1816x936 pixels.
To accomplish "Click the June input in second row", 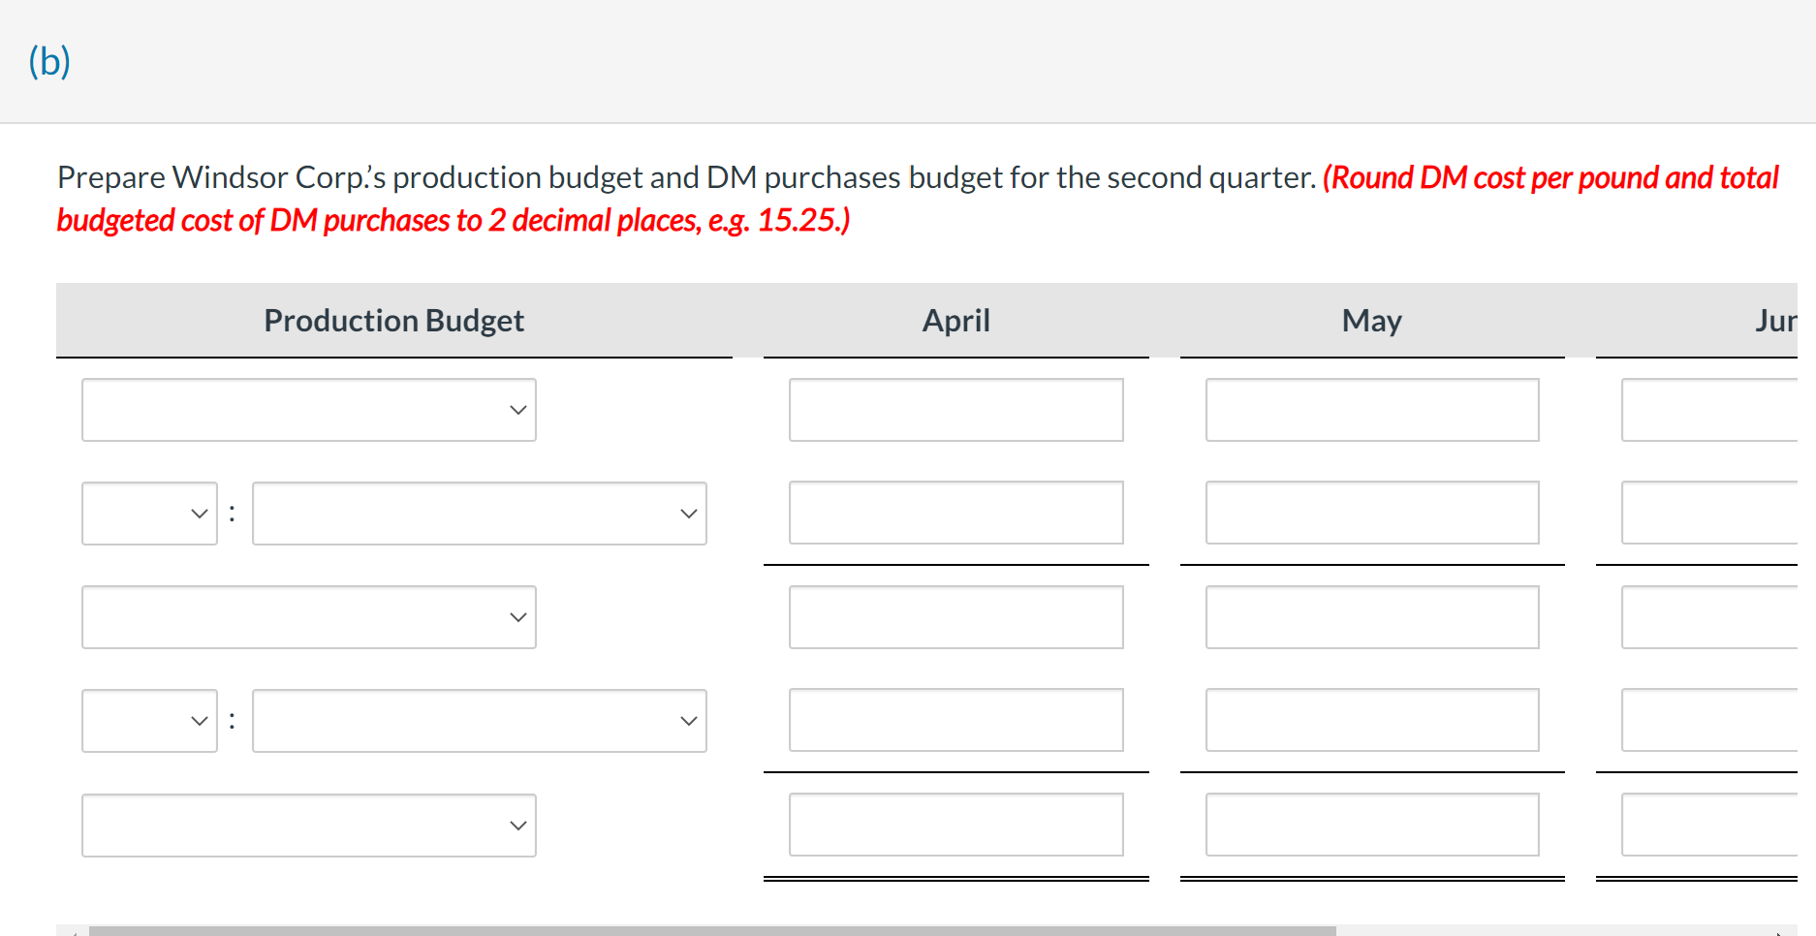I will click(1709, 513).
